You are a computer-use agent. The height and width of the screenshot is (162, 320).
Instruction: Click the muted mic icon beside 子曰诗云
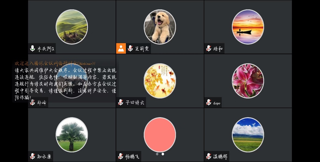pyautogui.click(x=121, y=102)
